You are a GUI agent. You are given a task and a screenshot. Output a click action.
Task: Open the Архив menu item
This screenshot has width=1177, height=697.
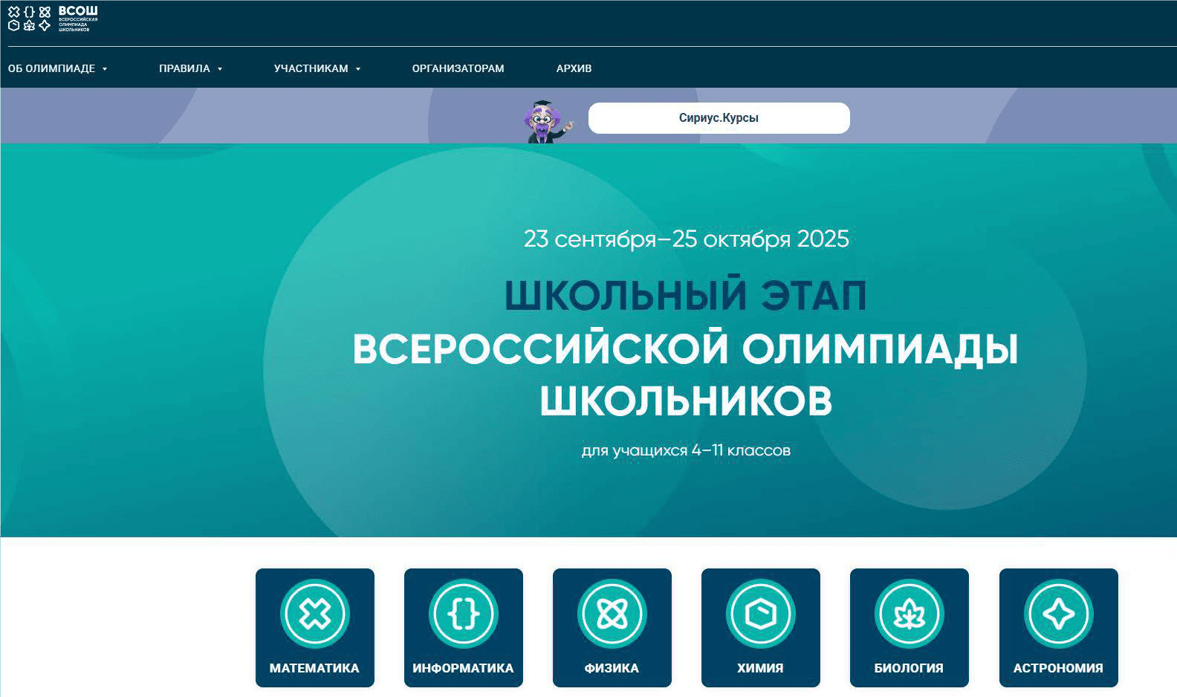(x=574, y=68)
